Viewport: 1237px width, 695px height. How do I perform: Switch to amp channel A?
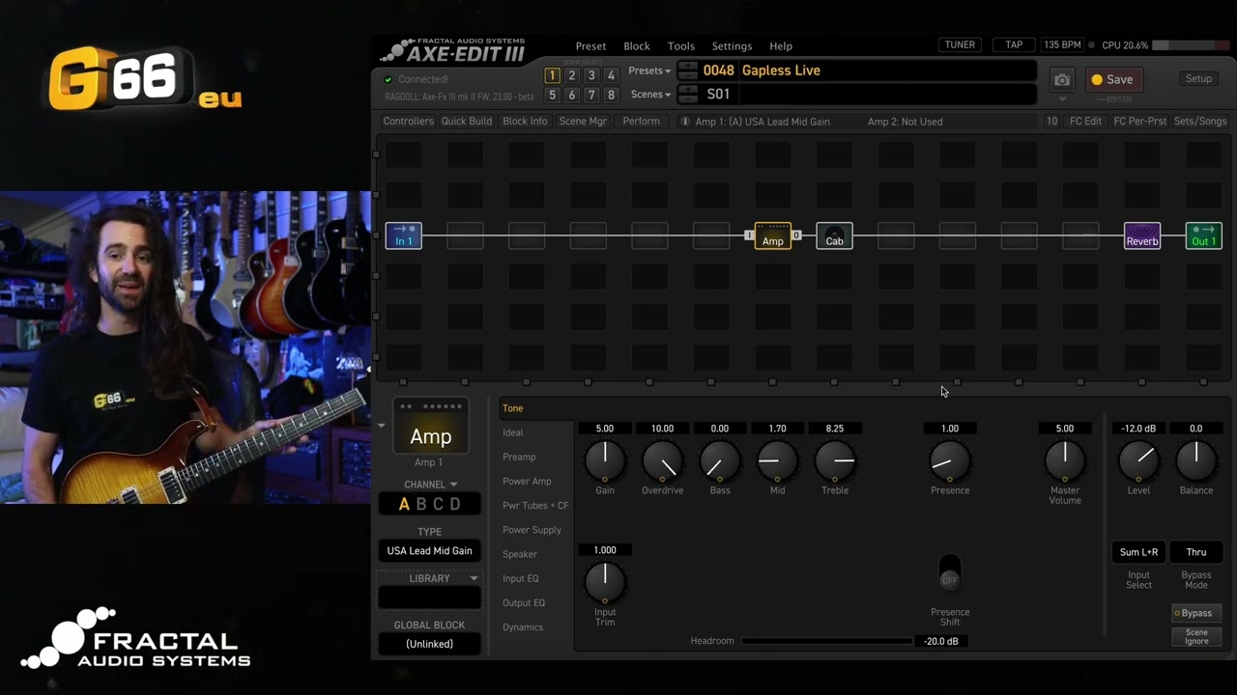pyautogui.click(x=404, y=504)
